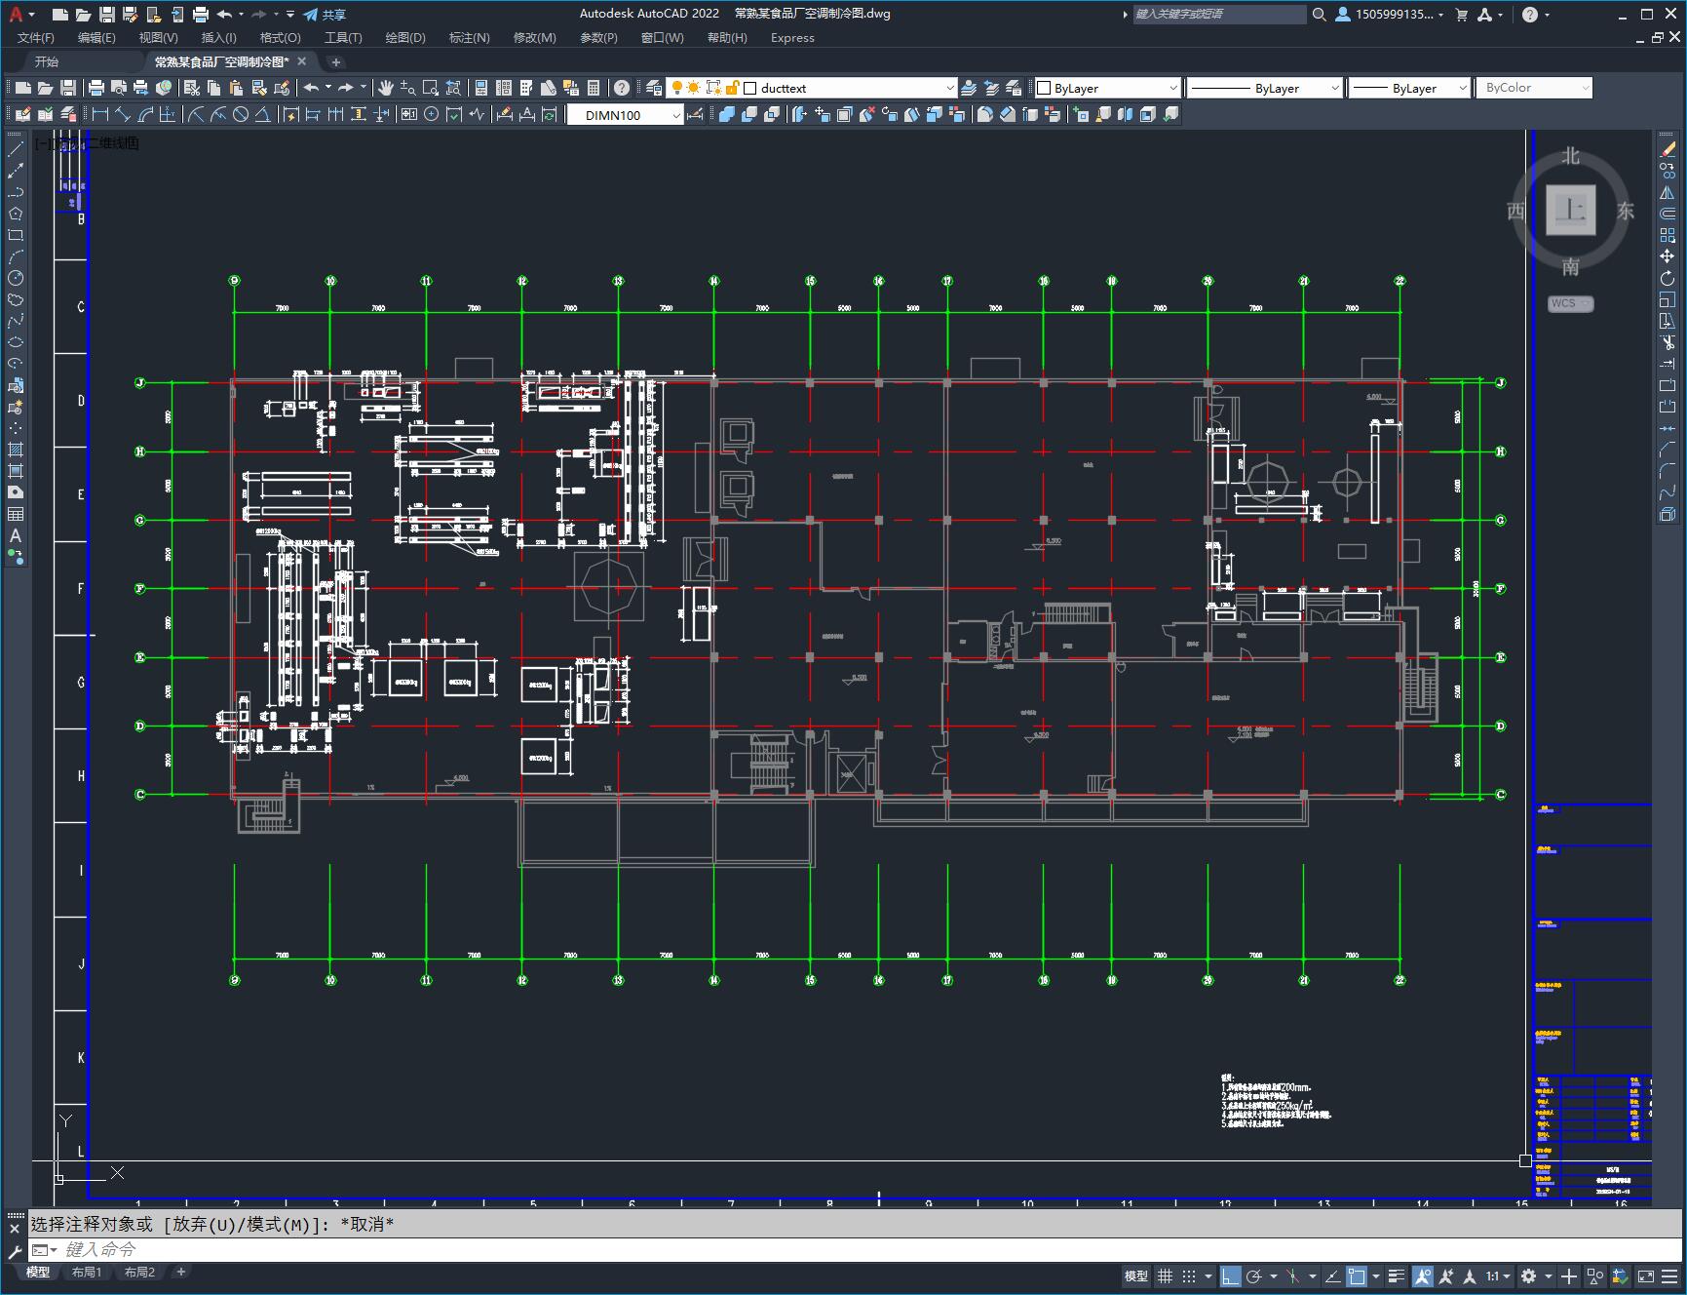Image resolution: width=1687 pixels, height=1295 pixels.
Task: Click the Zoom Window toolbar icon
Action: 430,88
